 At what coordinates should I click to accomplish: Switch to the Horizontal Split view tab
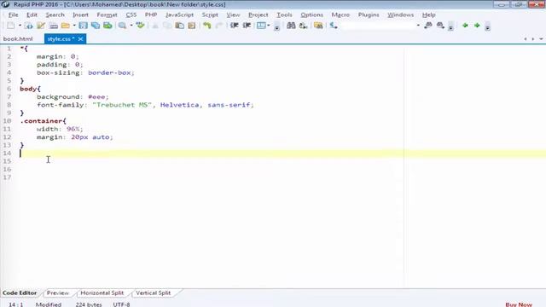(x=102, y=293)
